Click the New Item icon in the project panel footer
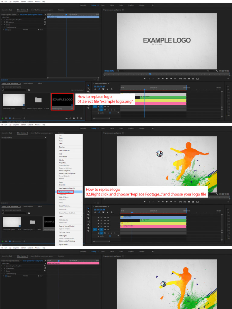This screenshot has height=309, width=232. [x=77, y=118]
